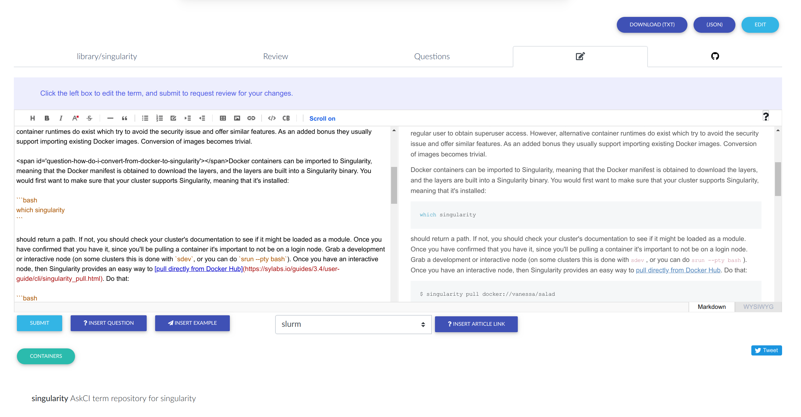This screenshot has height=417, width=801.
Task: Insert a blockquote
Action: (x=124, y=118)
